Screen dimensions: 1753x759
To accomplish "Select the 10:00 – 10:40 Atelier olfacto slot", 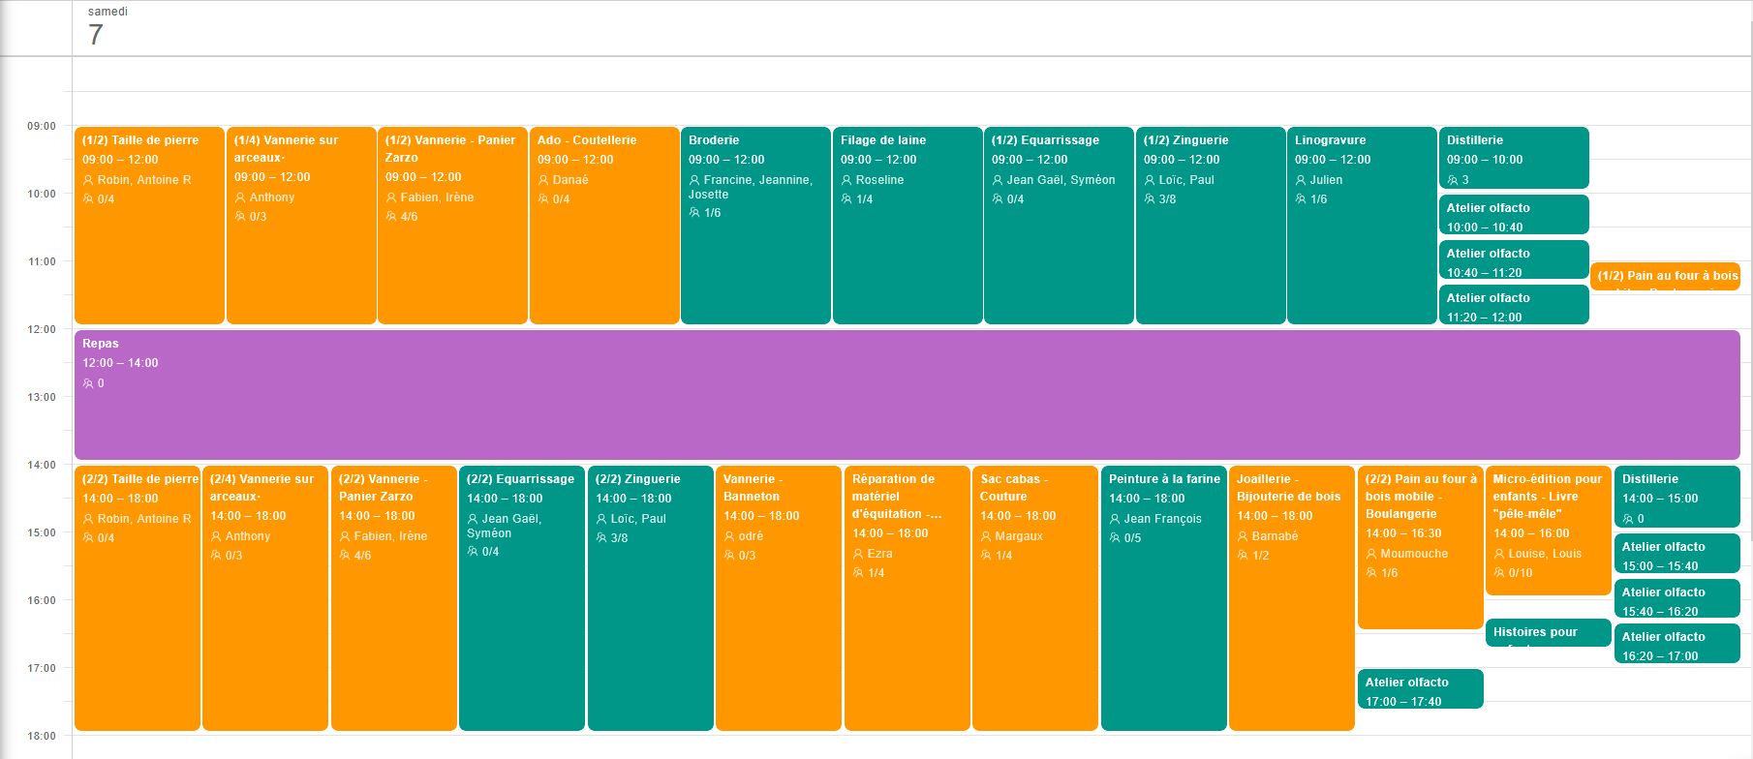I will pos(1513,216).
